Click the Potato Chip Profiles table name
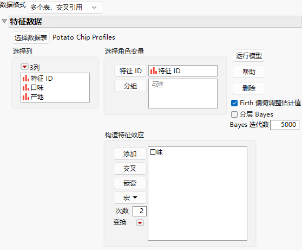 (x=84, y=37)
